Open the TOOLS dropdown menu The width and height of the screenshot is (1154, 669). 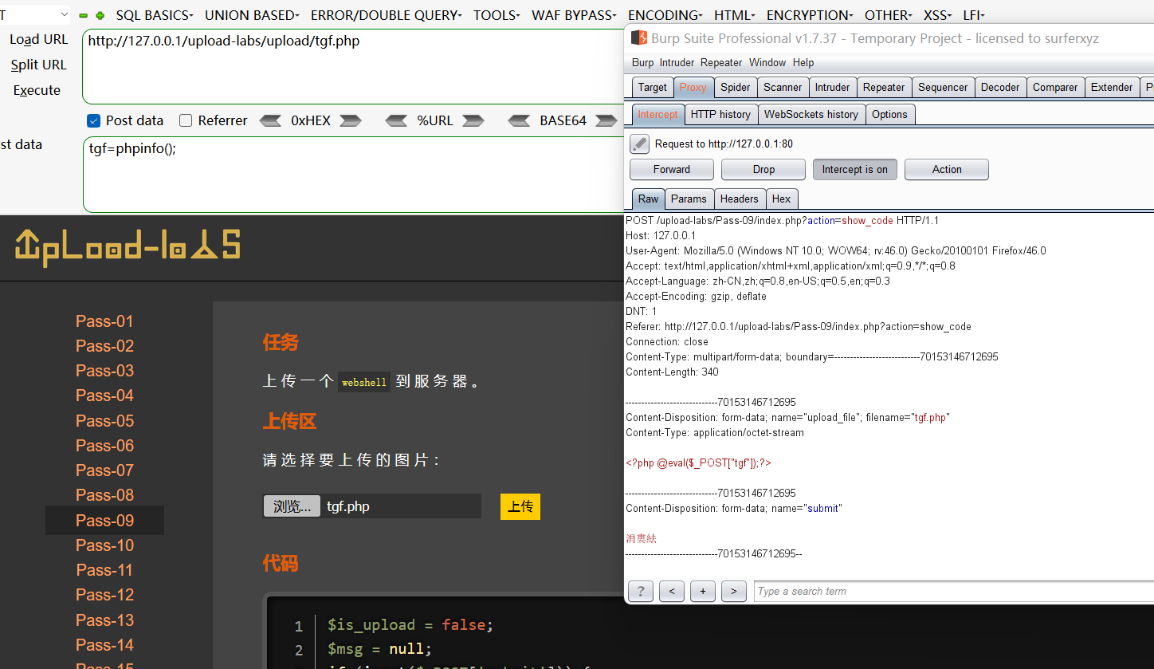click(497, 15)
